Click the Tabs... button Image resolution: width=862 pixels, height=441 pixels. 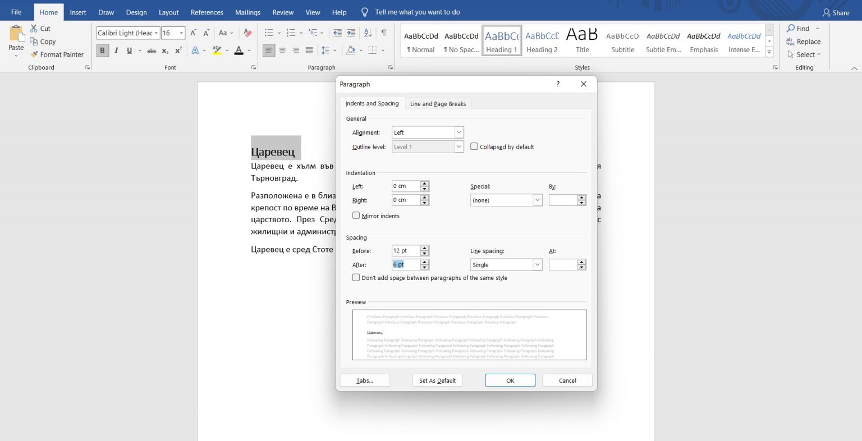point(365,380)
